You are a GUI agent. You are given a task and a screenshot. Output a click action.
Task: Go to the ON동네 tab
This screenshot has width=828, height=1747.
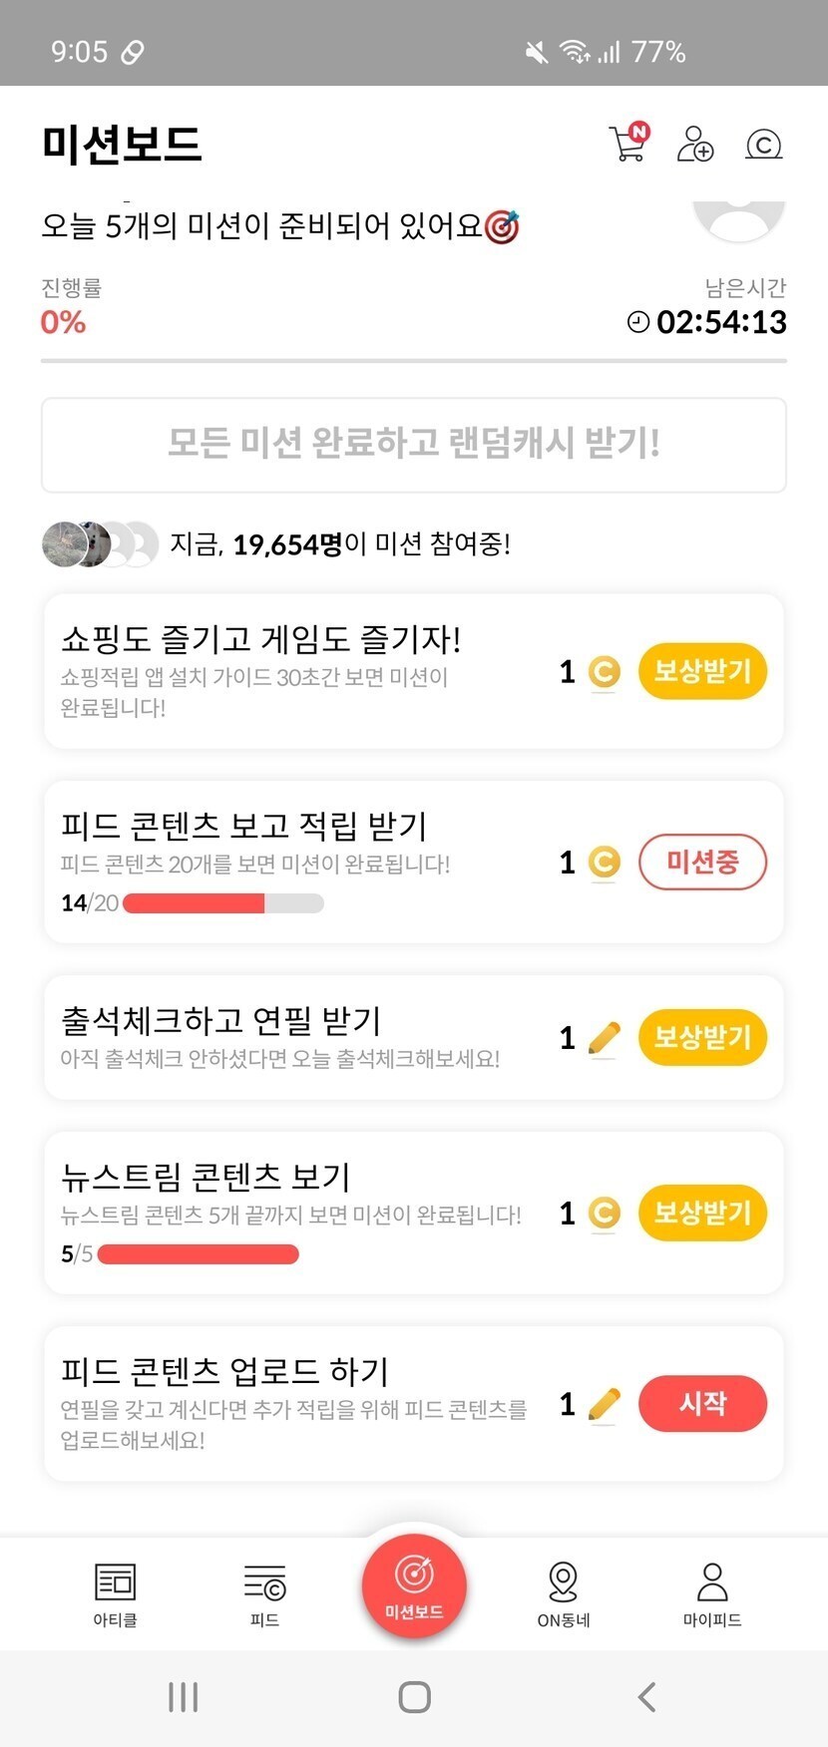564,1593
